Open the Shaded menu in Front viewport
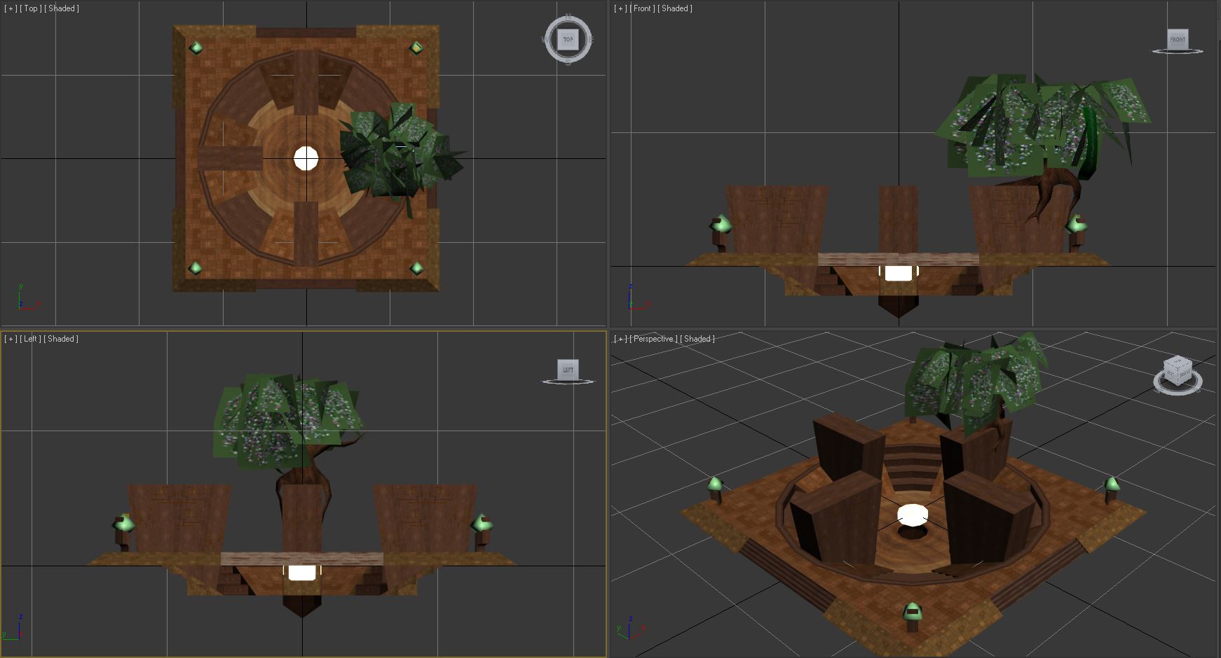The image size is (1221, 658). pyautogui.click(x=675, y=8)
